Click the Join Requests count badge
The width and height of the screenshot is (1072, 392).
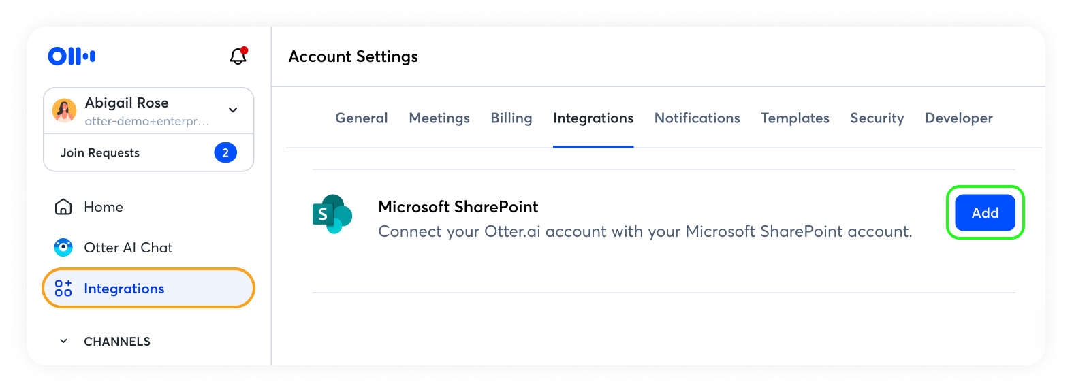[225, 152]
